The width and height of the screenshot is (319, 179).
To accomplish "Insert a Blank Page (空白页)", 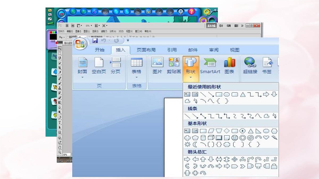I will tap(99, 66).
